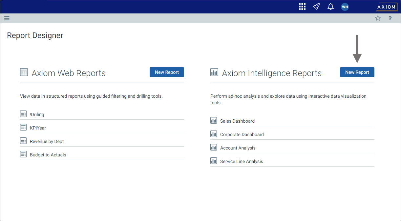Add page to favorites with star icon
This screenshot has height=221, width=401.
378,18
